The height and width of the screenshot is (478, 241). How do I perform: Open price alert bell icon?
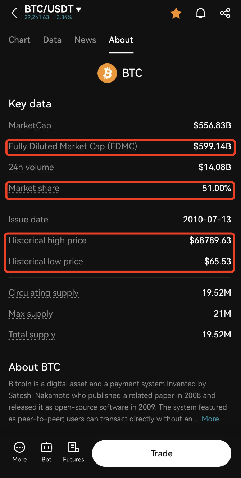coord(201,13)
